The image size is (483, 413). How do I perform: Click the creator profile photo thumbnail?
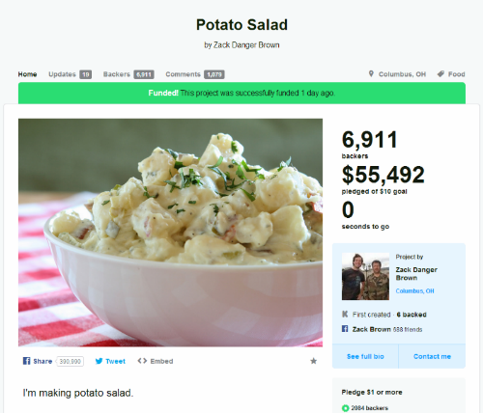click(x=365, y=276)
